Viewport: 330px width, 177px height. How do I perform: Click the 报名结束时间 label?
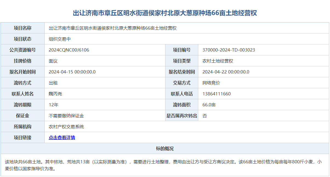coord(182,72)
